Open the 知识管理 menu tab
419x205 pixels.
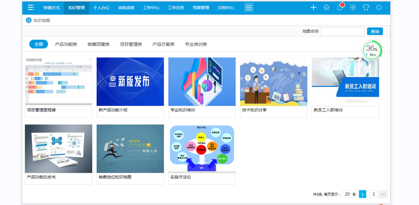76,8
